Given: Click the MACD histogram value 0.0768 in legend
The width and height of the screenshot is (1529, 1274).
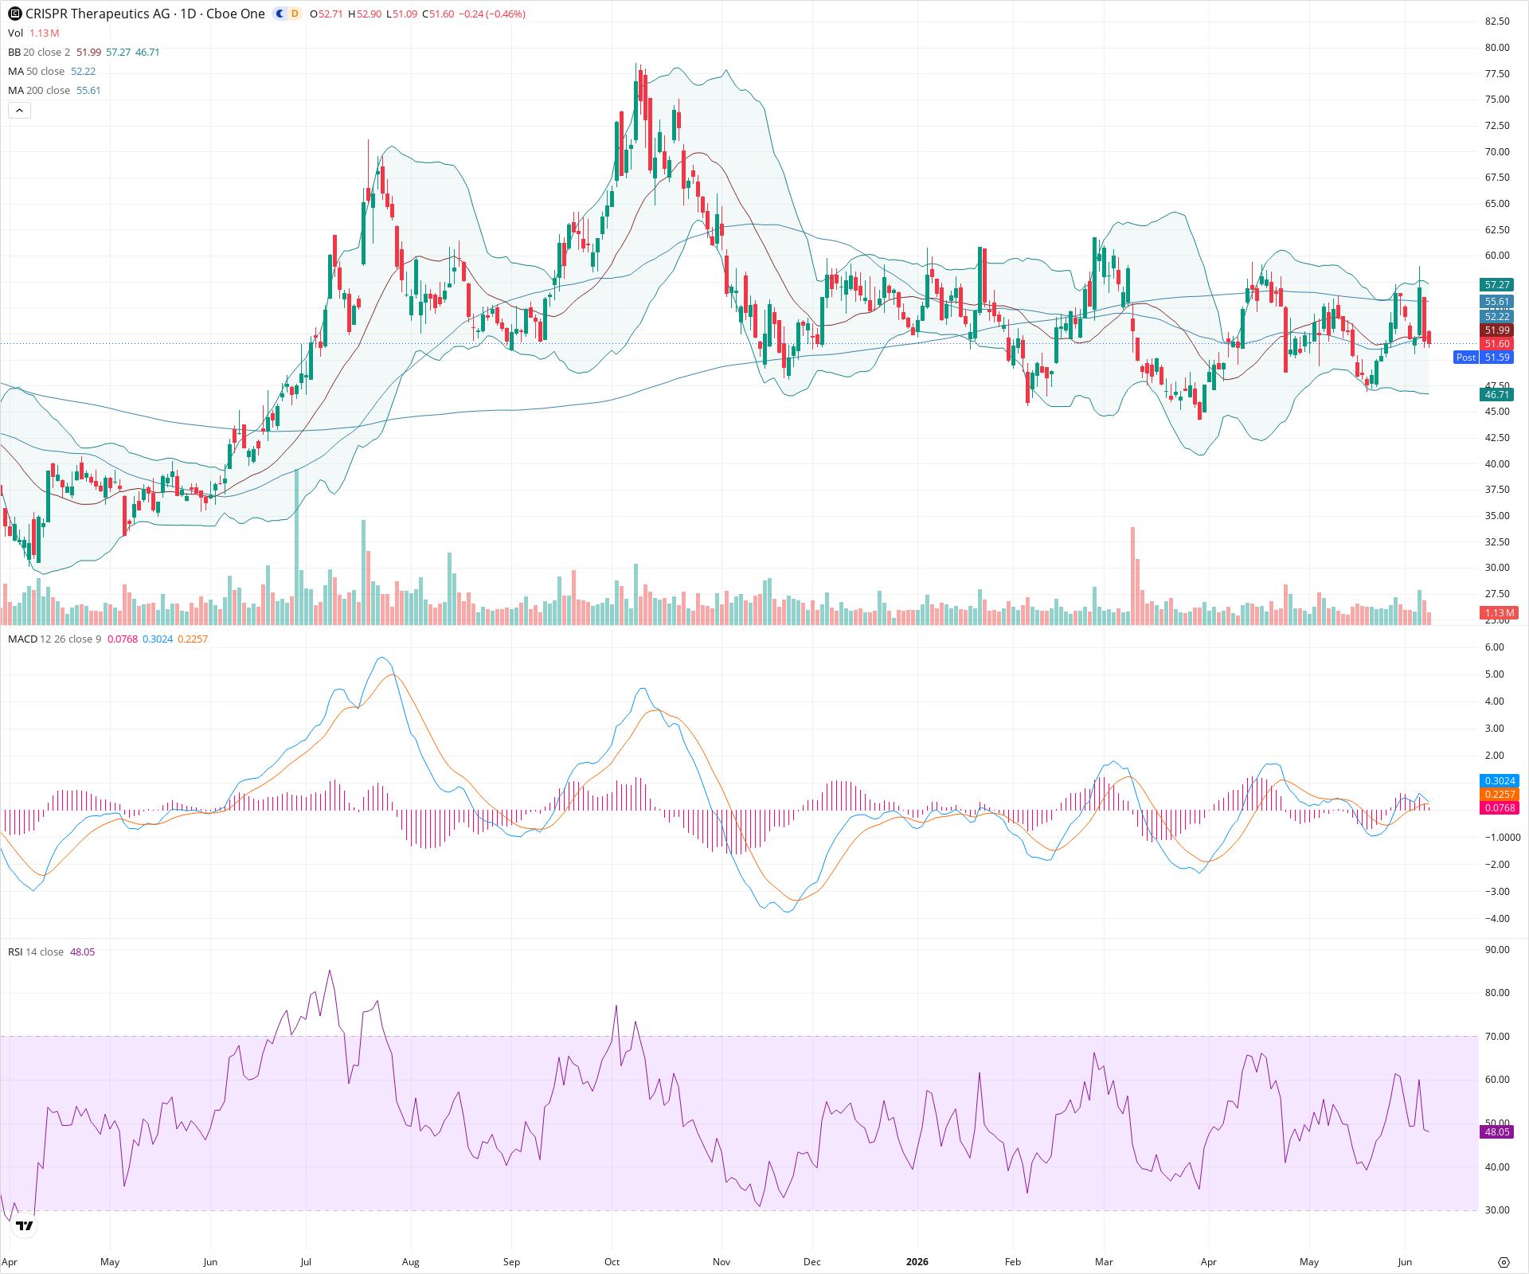Looking at the screenshot, I should point(123,639).
